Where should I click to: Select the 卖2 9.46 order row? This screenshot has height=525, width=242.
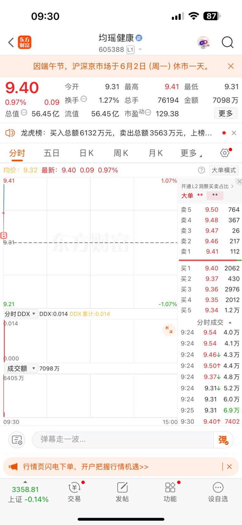(210, 241)
